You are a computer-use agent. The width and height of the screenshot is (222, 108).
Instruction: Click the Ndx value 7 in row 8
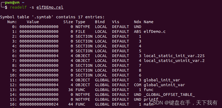click(x=140, y=65)
